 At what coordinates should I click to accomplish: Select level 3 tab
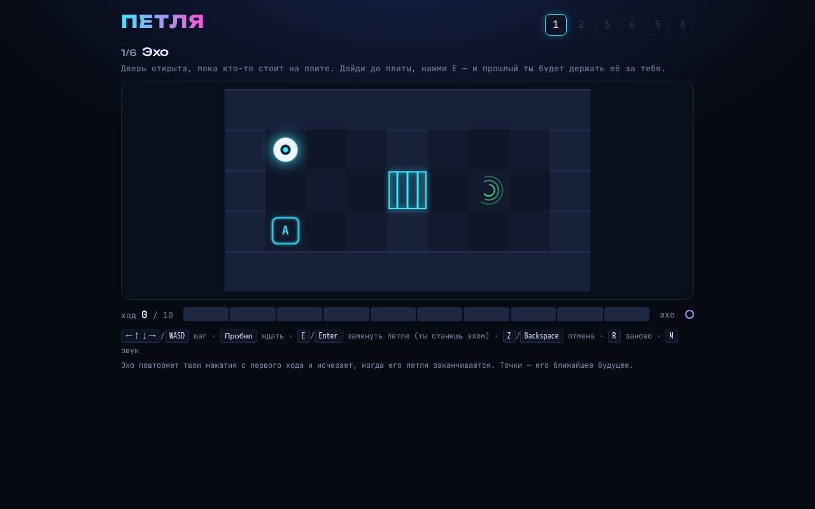click(607, 25)
